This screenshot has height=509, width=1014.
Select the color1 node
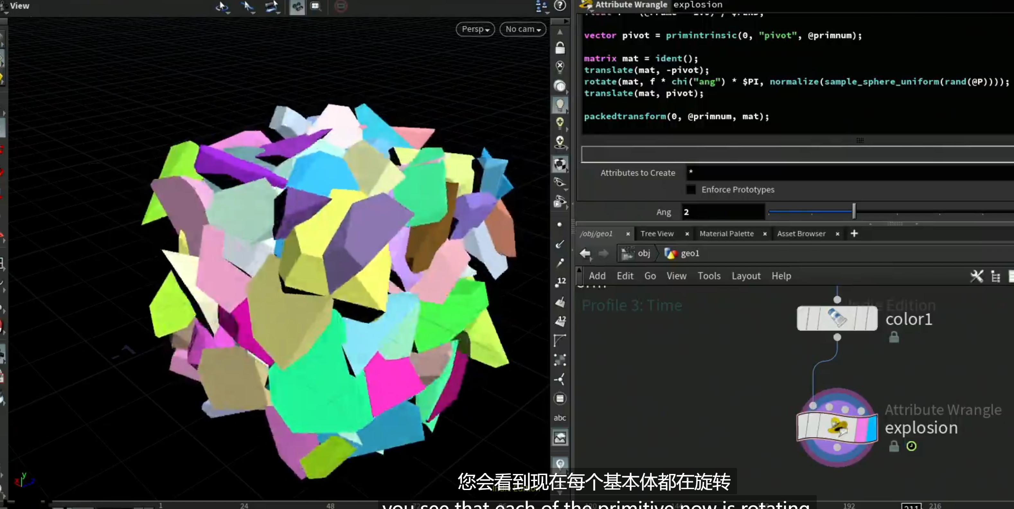pyautogui.click(x=837, y=318)
